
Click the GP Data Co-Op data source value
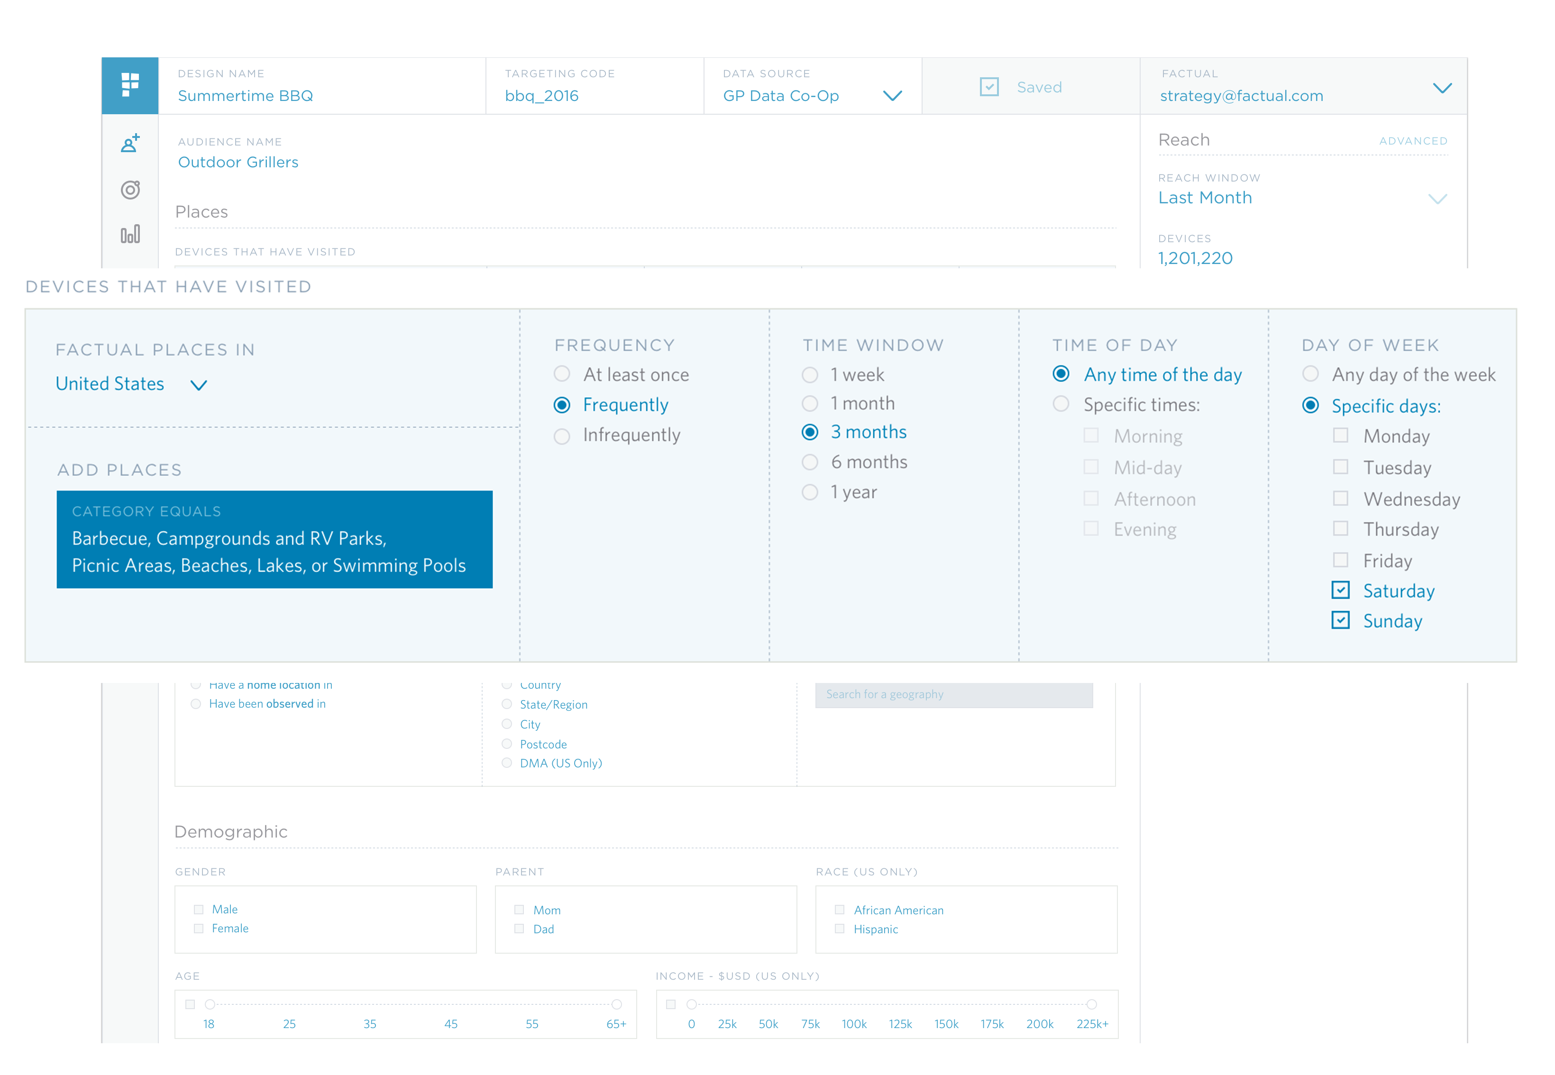(781, 96)
